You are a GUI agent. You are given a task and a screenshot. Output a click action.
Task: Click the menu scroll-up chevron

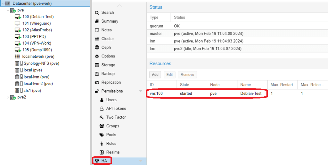[119, 6]
